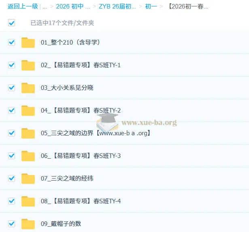Go to the ZYB 26届初... breadcrumb
Viewport: 249px width, 232px height.
pyautogui.click(x=117, y=6)
